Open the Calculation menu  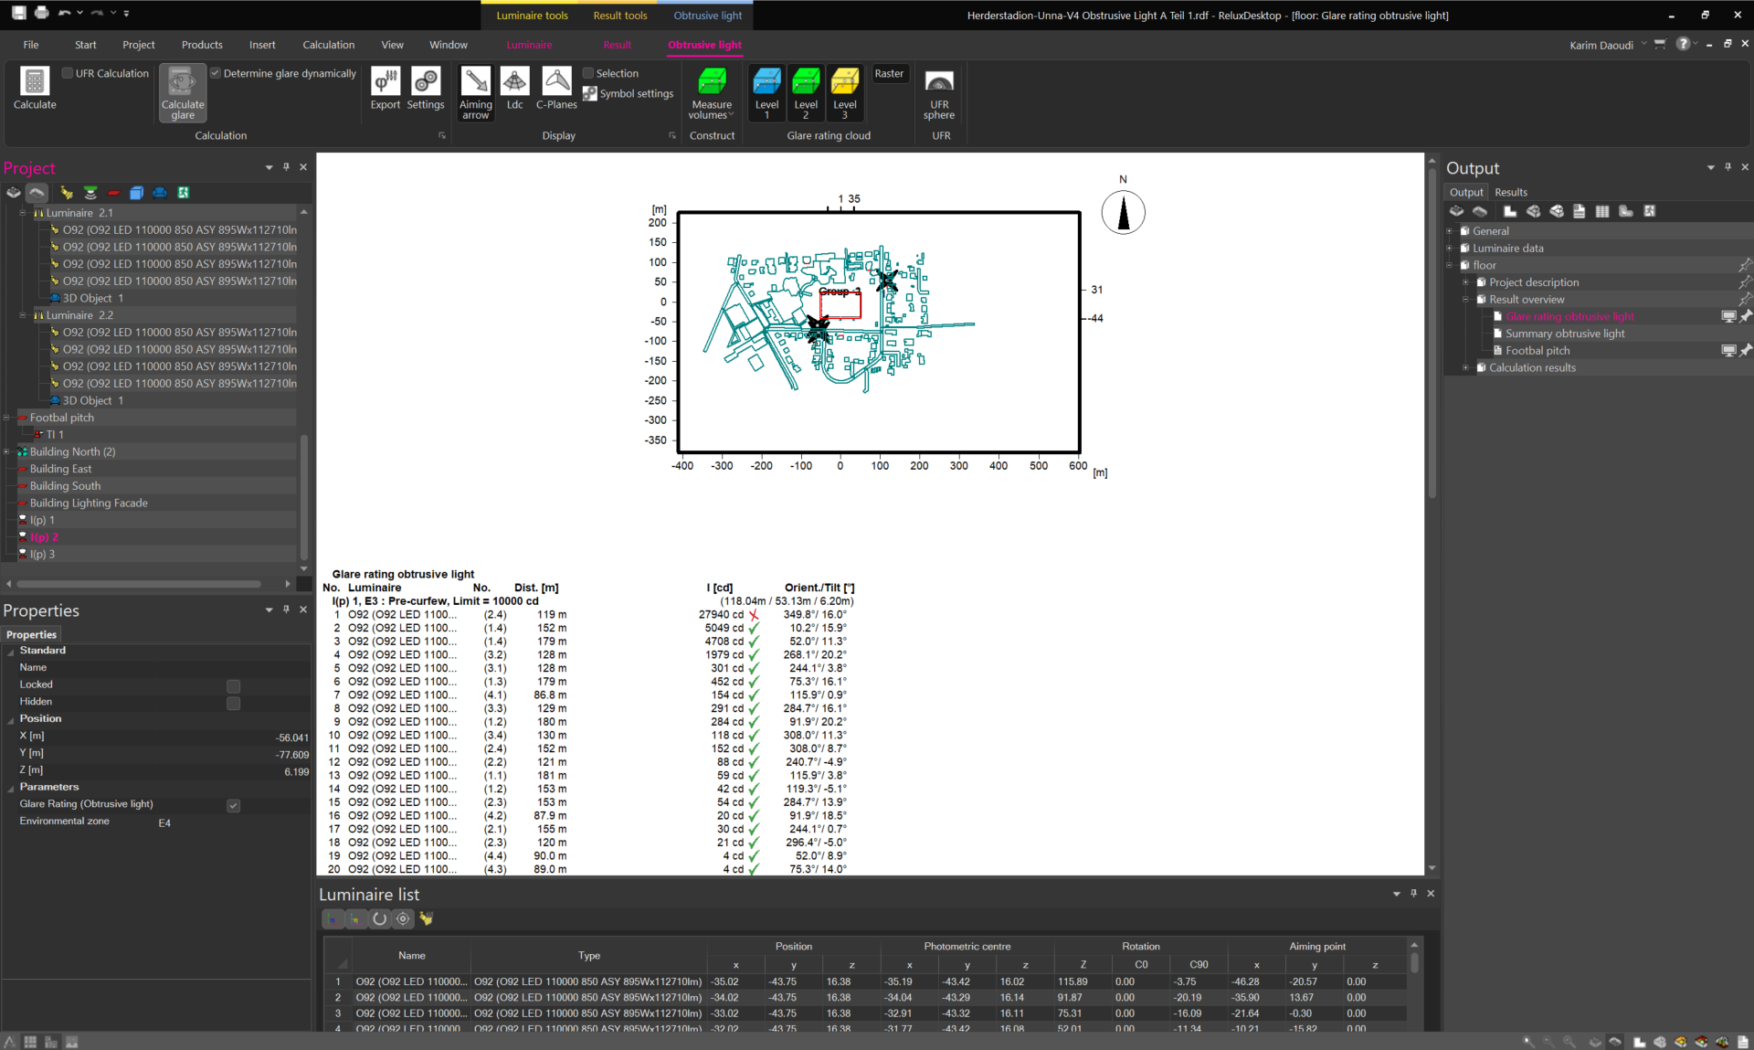click(x=328, y=45)
